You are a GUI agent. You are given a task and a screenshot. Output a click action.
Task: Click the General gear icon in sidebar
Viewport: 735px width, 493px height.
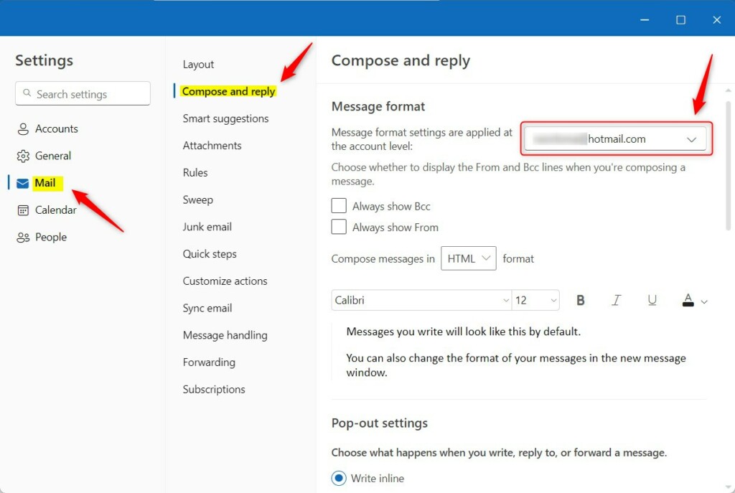pyautogui.click(x=23, y=156)
